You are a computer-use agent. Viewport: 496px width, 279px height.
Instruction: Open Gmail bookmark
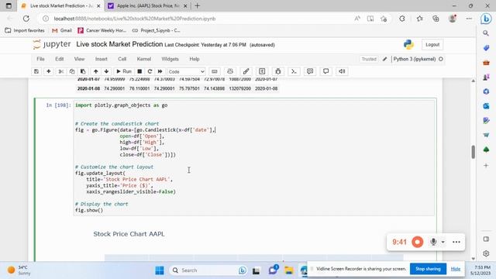[62, 30]
